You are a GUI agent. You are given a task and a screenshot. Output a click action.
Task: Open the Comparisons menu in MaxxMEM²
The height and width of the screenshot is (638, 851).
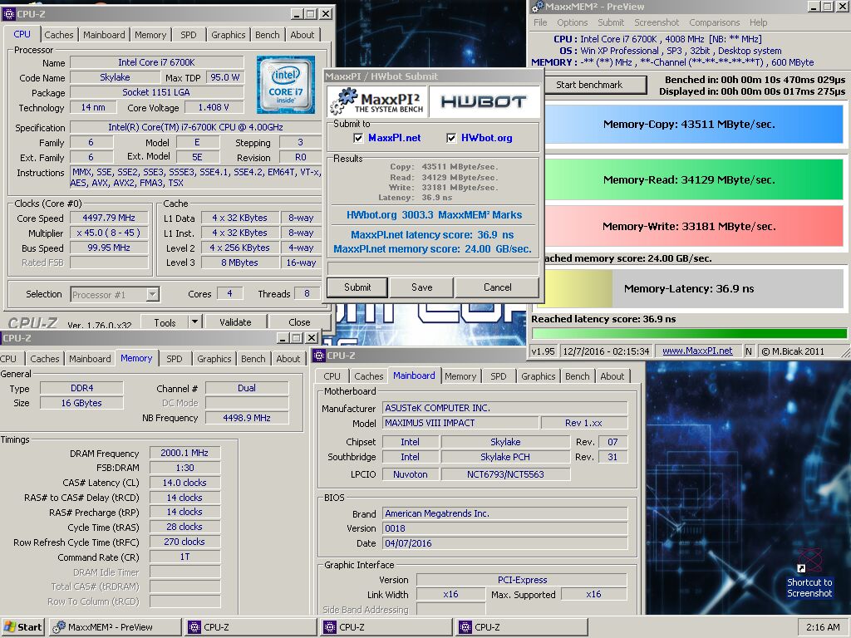pos(714,22)
